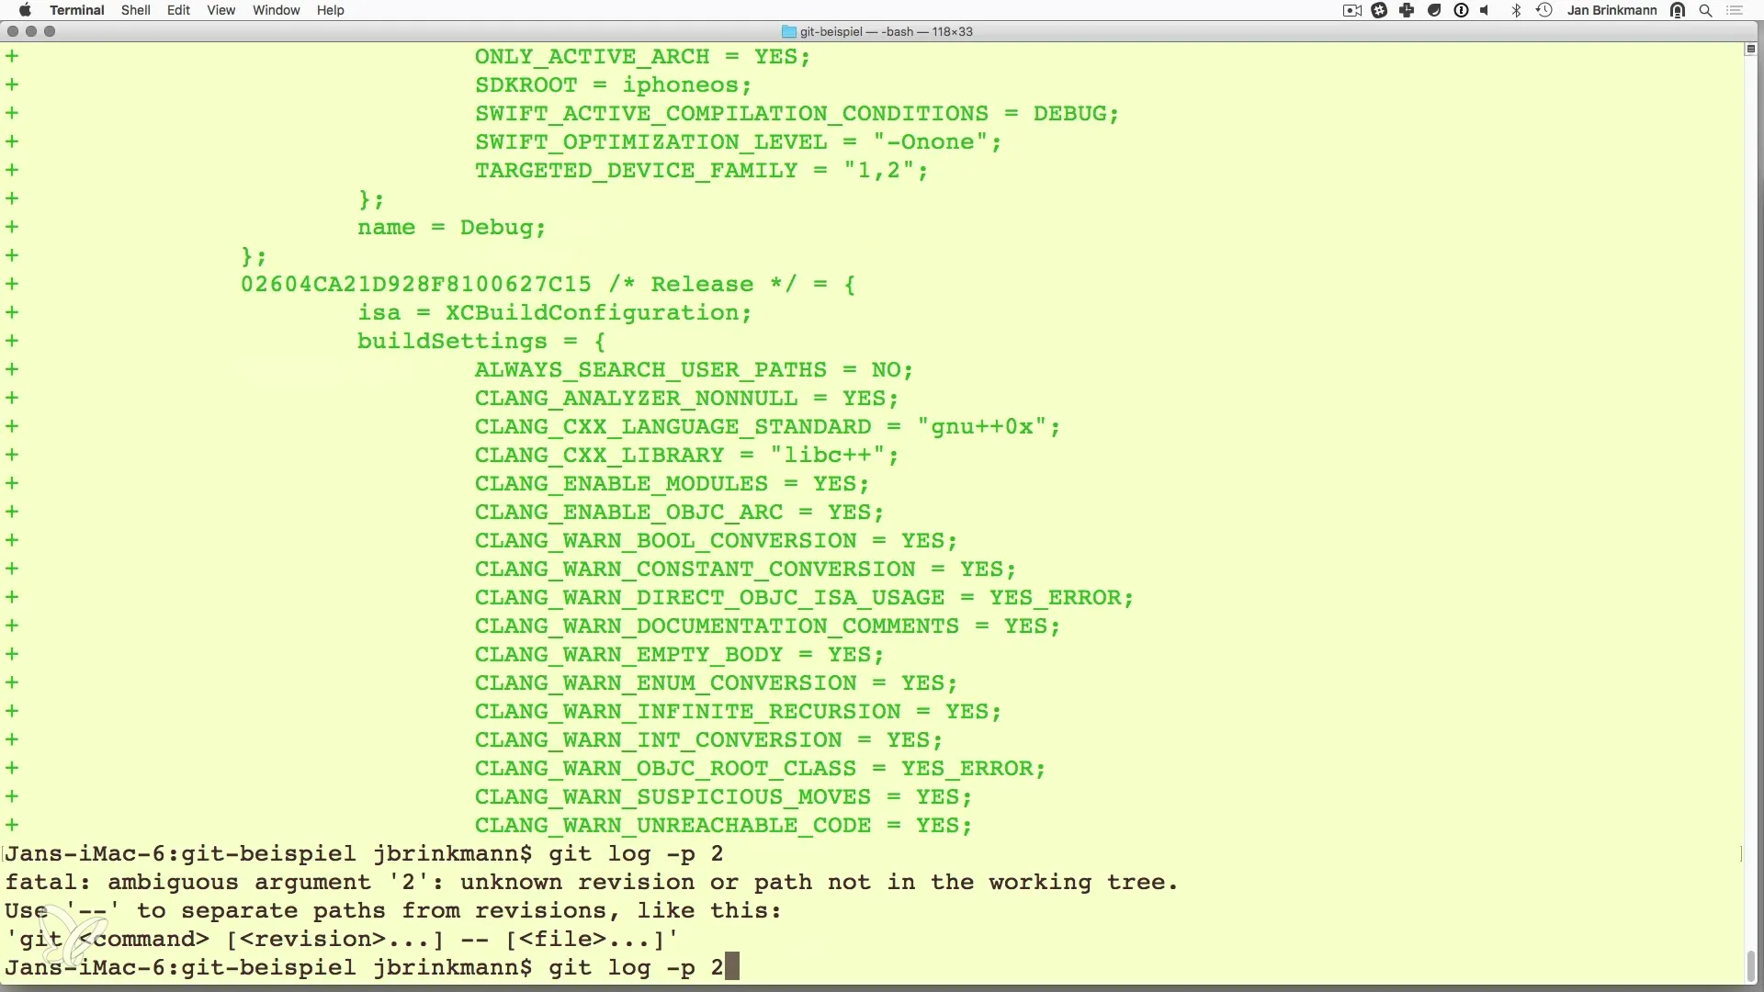The height and width of the screenshot is (992, 1764).
Task: Open the Apple menu
Action: (x=25, y=10)
